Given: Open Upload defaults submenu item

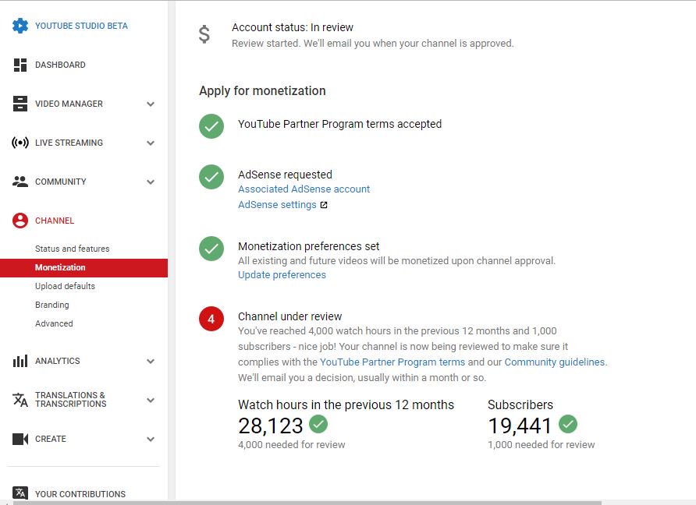Looking at the screenshot, I should (66, 286).
